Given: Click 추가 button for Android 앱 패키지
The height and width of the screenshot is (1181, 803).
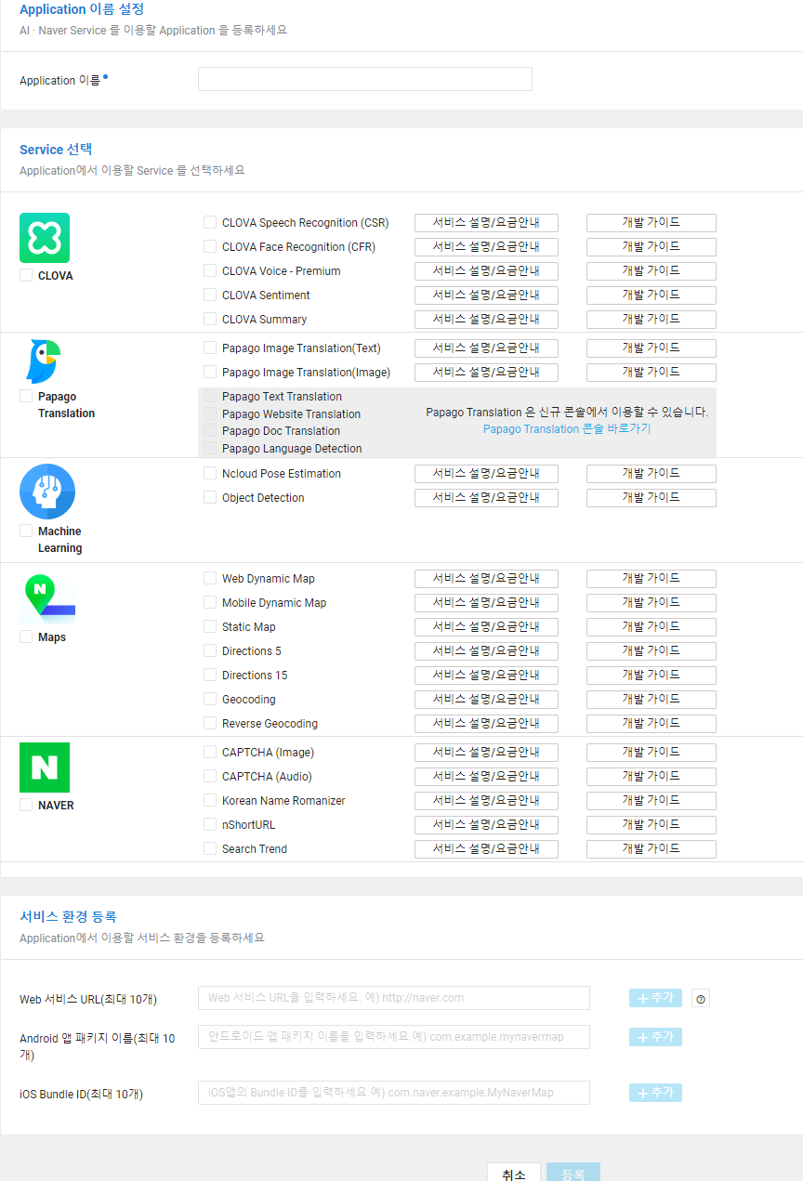Looking at the screenshot, I should [x=655, y=1037].
